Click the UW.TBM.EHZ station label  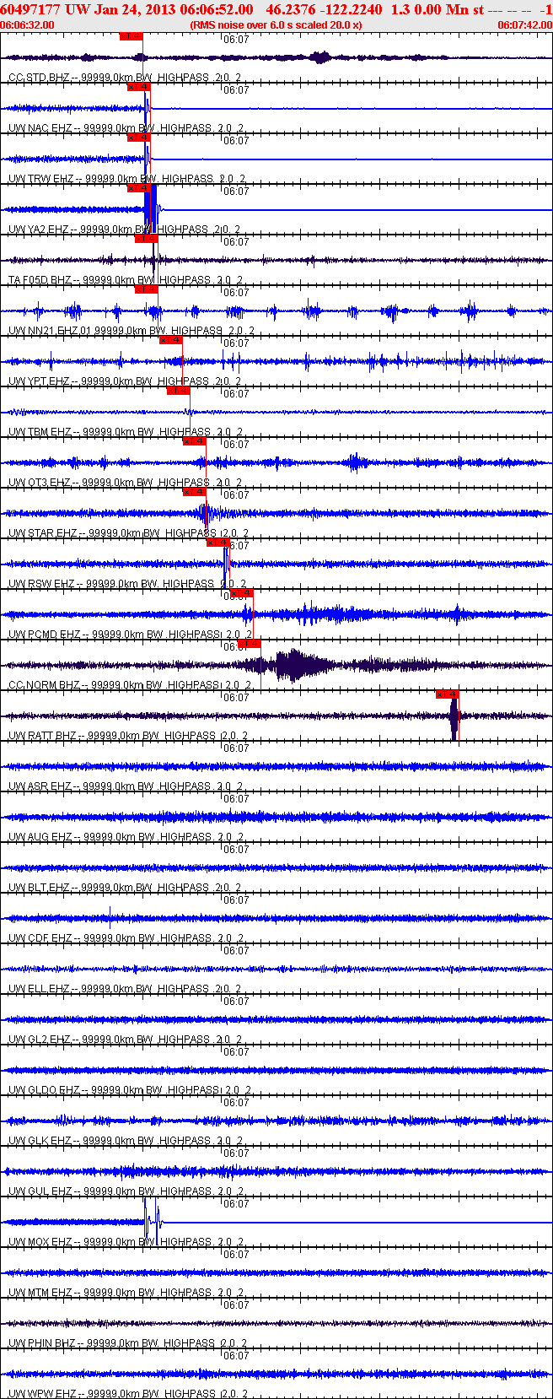click(126, 432)
